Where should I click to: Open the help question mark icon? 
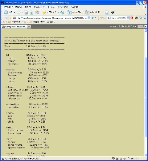pos(113,12)
